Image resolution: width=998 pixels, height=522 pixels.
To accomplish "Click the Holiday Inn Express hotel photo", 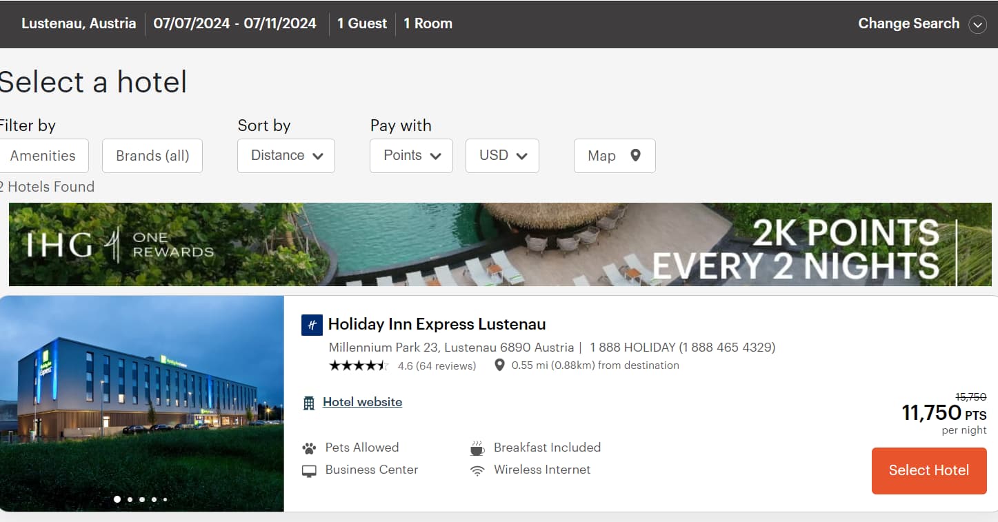I will coord(142,403).
